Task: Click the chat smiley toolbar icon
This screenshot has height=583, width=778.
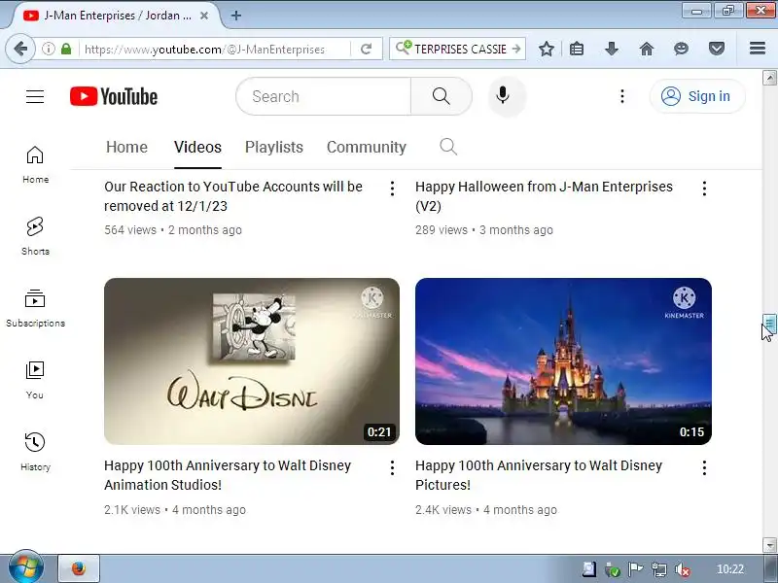Action: click(682, 49)
